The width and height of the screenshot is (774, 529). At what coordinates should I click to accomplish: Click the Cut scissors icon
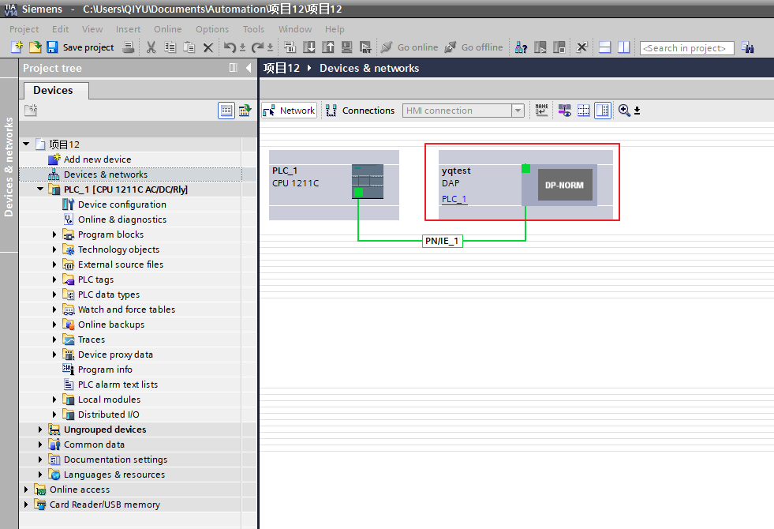[x=151, y=47]
